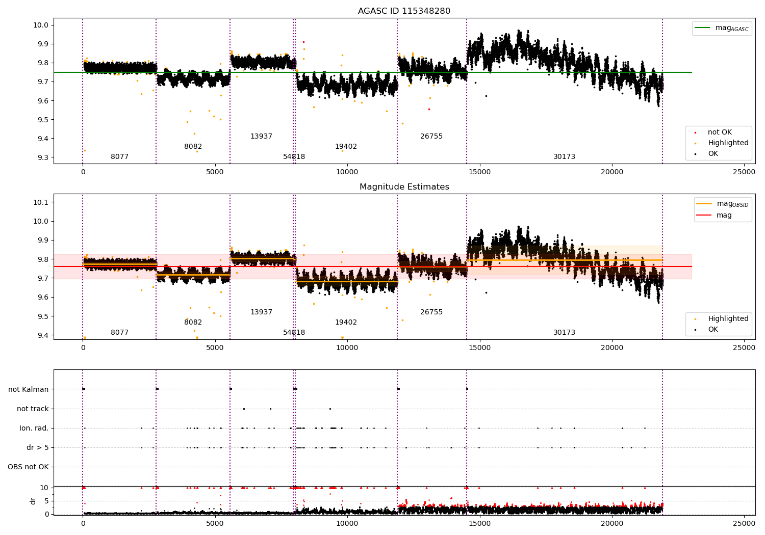765x535 pixels.
Task: Click obsid label 30173 in the AGASC plot
Action: [564, 157]
